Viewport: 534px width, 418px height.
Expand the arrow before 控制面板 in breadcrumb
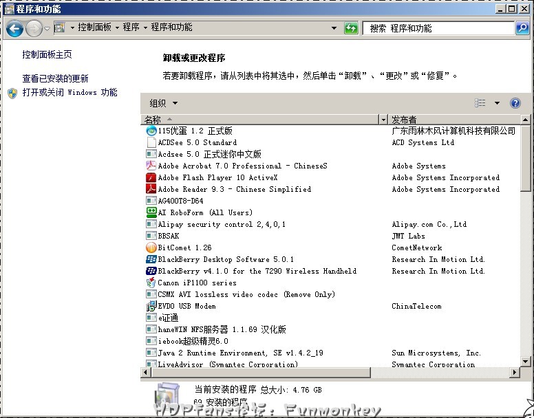click(72, 28)
